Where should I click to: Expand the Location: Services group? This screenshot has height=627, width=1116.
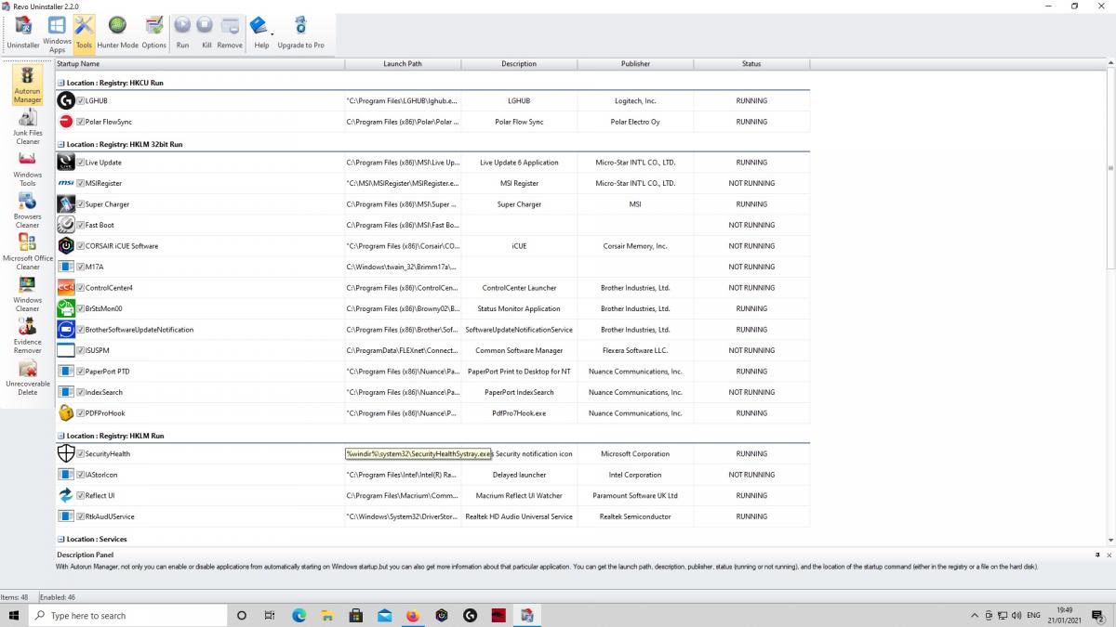(61, 539)
